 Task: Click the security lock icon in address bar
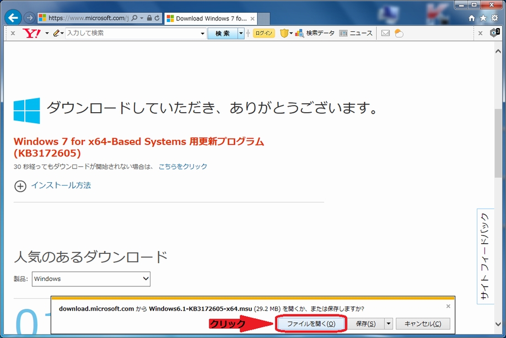pos(149,18)
